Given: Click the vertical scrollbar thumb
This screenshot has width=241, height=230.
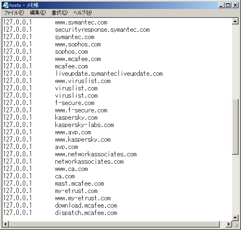Looking at the screenshot, I should click(x=235, y=127).
